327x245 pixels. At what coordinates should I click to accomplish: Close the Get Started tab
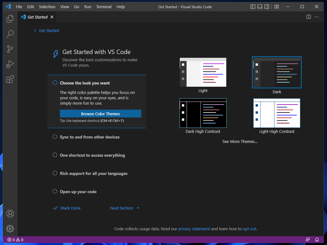coord(52,17)
